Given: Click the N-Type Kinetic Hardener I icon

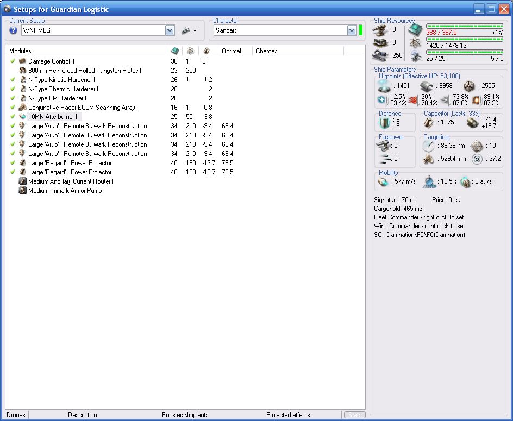Looking at the screenshot, I should point(22,79).
